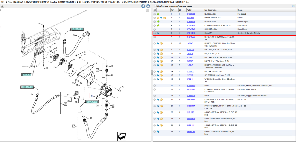
Task: Click blue arrow icon for BOLT 43140
Action: (158, 58)
